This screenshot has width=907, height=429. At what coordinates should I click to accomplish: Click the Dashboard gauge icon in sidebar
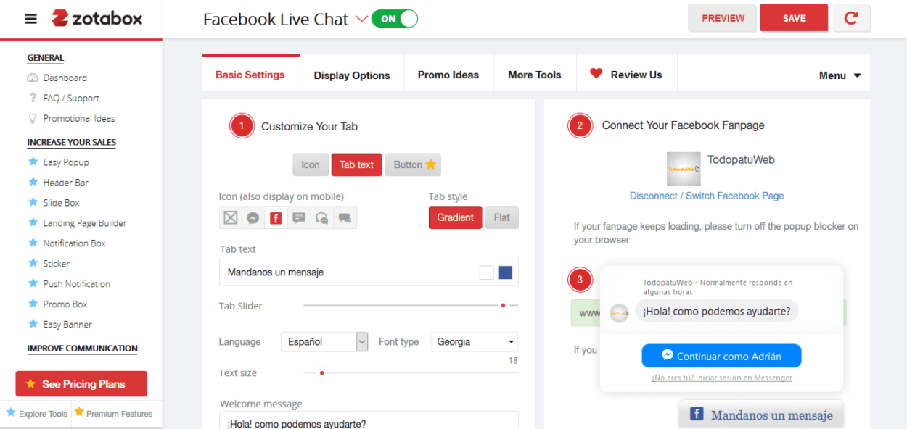pos(33,78)
